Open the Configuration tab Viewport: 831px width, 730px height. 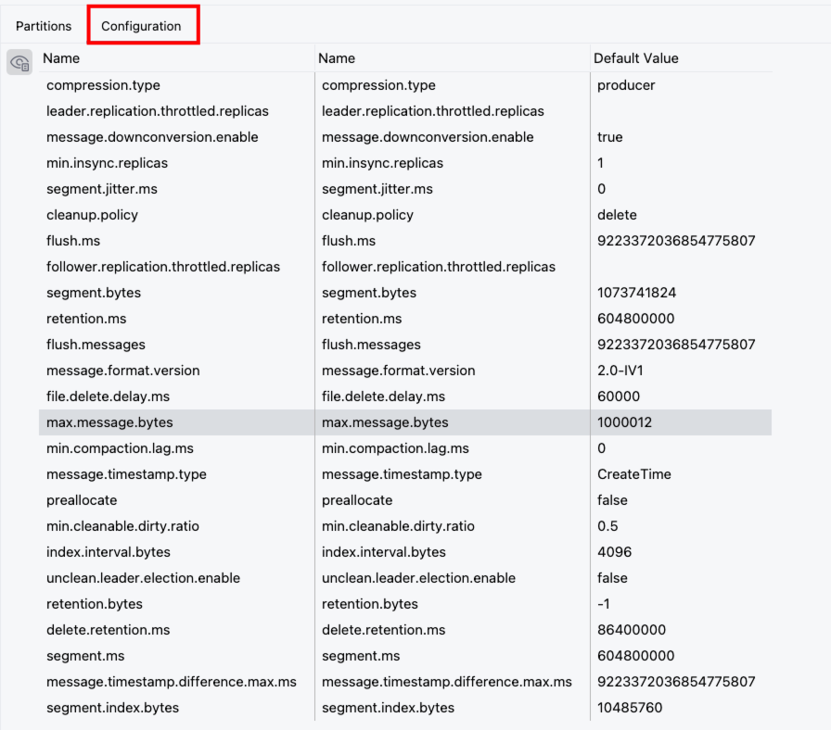coord(141,26)
